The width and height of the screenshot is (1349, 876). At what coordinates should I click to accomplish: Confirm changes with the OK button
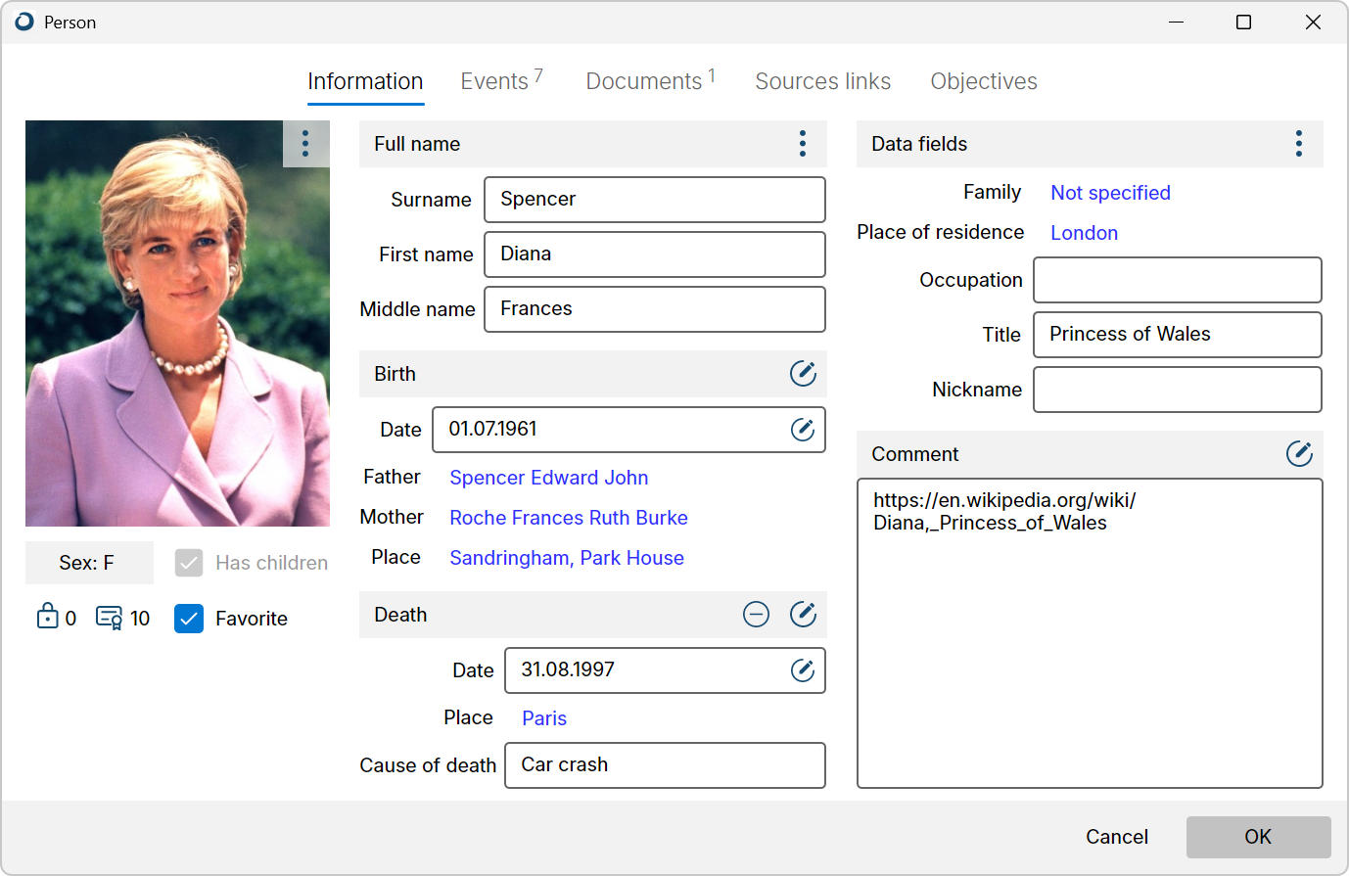(1258, 837)
